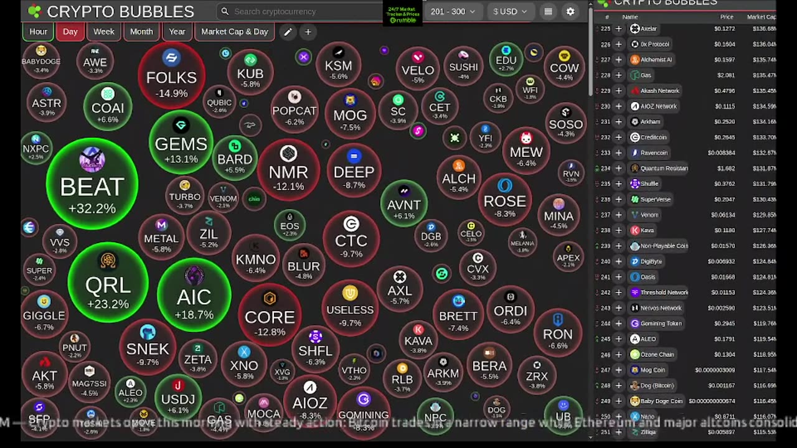Open the list view menu icon
The image size is (797, 448).
point(548,11)
